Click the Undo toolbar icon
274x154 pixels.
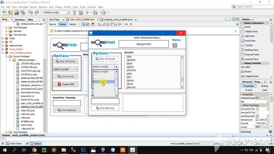click(30, 12)
